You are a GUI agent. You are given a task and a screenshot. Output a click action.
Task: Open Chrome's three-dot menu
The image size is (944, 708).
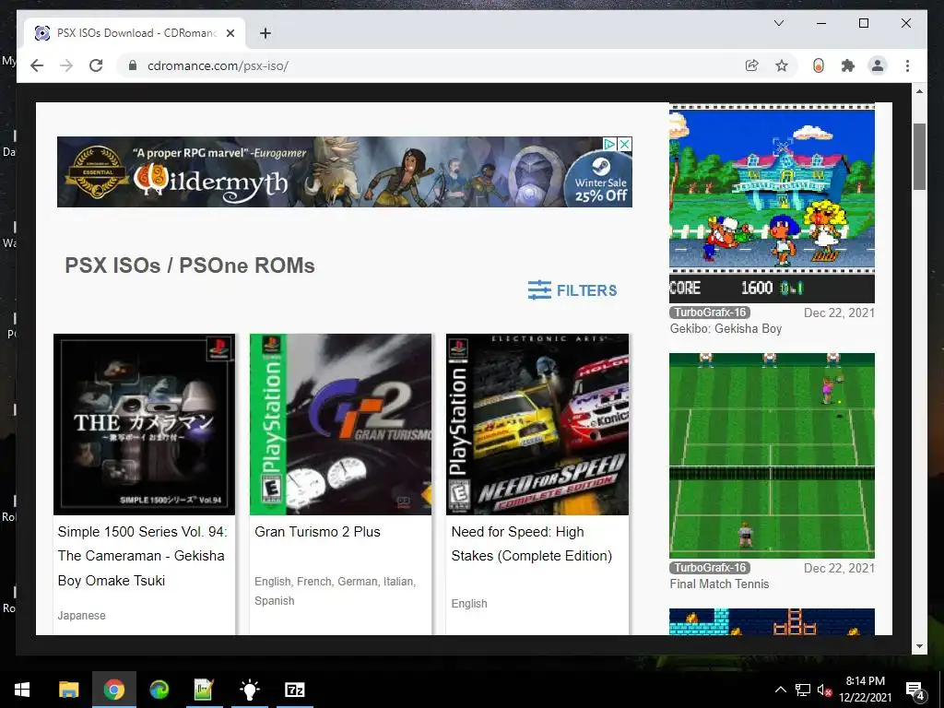coord(907,65)
